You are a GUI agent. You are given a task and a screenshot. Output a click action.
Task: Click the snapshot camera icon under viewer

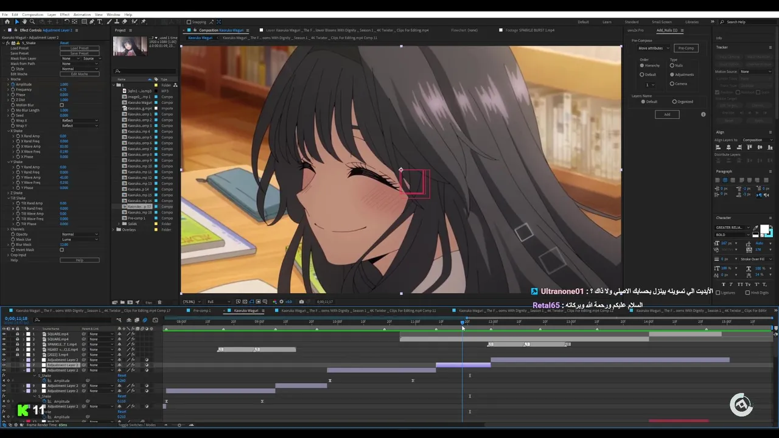coord(301,302)
